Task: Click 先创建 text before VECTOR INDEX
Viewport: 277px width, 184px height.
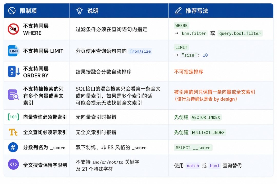Action: pyautogui.click(x=181, y=117)
